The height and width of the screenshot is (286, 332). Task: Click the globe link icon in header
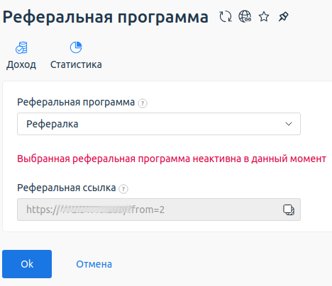245,17
